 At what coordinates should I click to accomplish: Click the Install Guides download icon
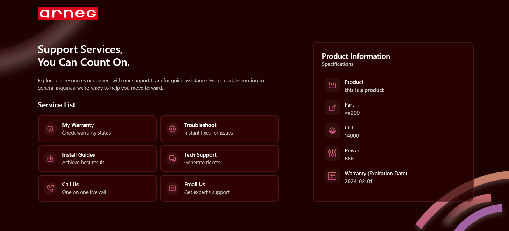50,158
